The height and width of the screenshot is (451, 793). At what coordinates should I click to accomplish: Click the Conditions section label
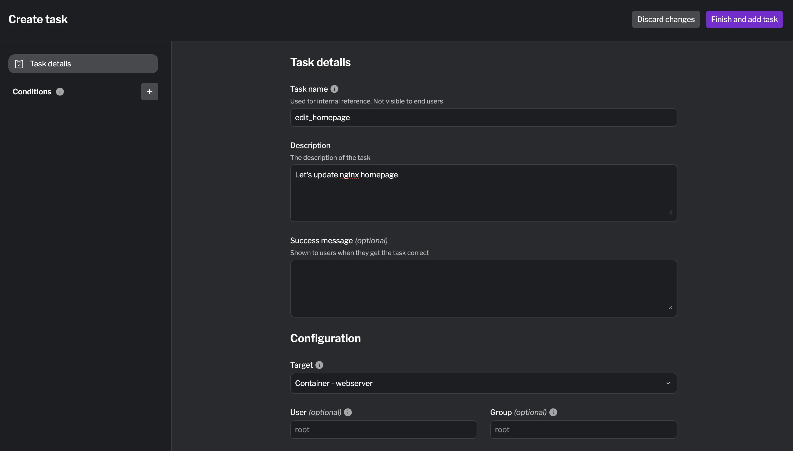[32, 92]
